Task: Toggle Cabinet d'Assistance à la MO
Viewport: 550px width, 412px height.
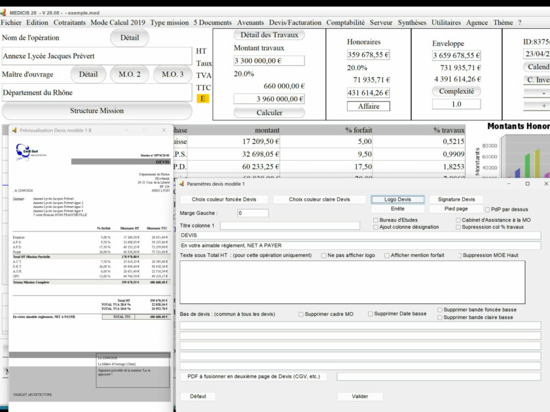Action: click(x=458, y=220)
